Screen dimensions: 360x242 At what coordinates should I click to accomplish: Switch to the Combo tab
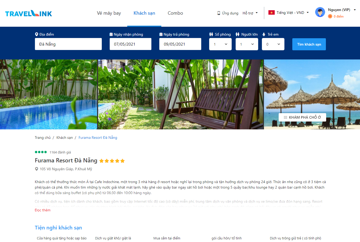(x=175, y=13)
